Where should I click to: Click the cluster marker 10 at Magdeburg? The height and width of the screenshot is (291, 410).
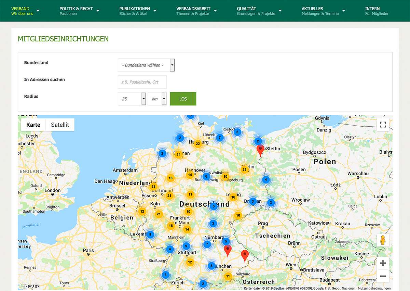click(x=225, y=177)
